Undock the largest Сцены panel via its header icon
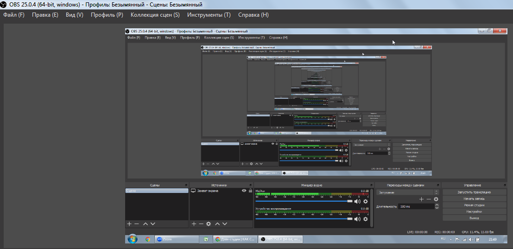 point(186,185)
